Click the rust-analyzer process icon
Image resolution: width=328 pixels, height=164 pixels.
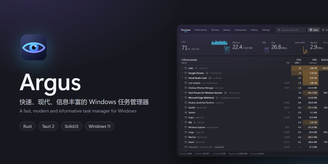pyautogui.click(x=186, y=83)
